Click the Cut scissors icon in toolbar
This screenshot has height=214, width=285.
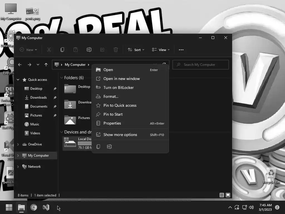click(x=49, y=50)
